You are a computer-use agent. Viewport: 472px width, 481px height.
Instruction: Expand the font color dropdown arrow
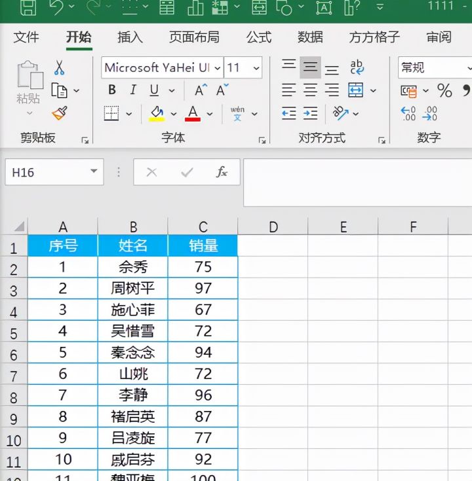pos(210,114)
